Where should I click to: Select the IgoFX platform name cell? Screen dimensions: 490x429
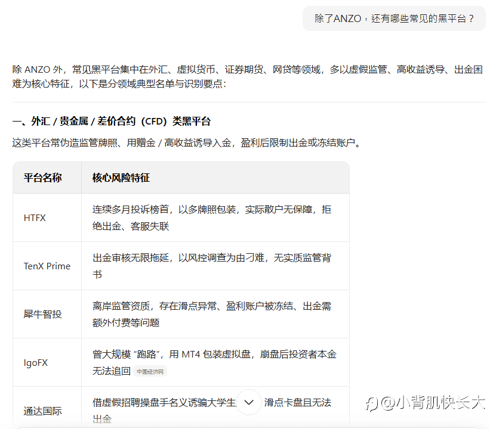(47, 362)
